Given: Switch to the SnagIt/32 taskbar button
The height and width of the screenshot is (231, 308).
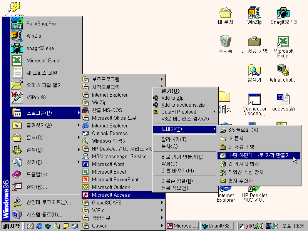Looking at the screenshot, I should 217,226.
